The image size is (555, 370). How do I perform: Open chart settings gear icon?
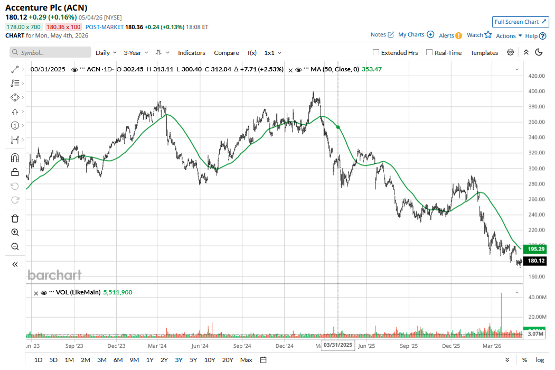click(511, 52)
